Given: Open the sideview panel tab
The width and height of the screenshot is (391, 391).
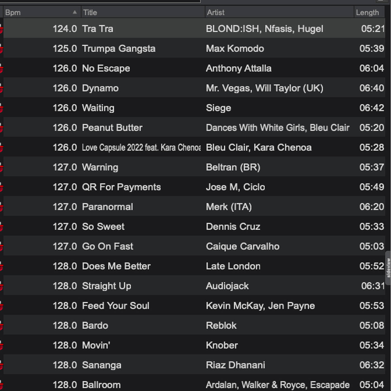Looking at the screenshot, I should [388, 268].
